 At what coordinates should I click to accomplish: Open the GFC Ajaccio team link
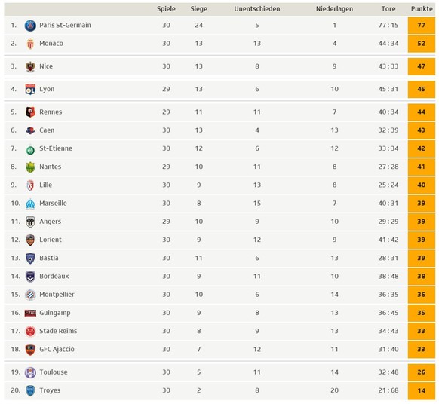(x=57, y=350)
